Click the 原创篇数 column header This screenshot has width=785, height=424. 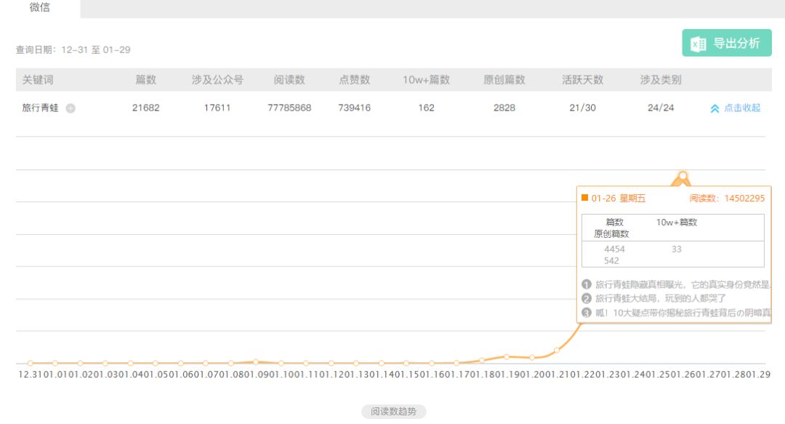(x=504, y=80)
